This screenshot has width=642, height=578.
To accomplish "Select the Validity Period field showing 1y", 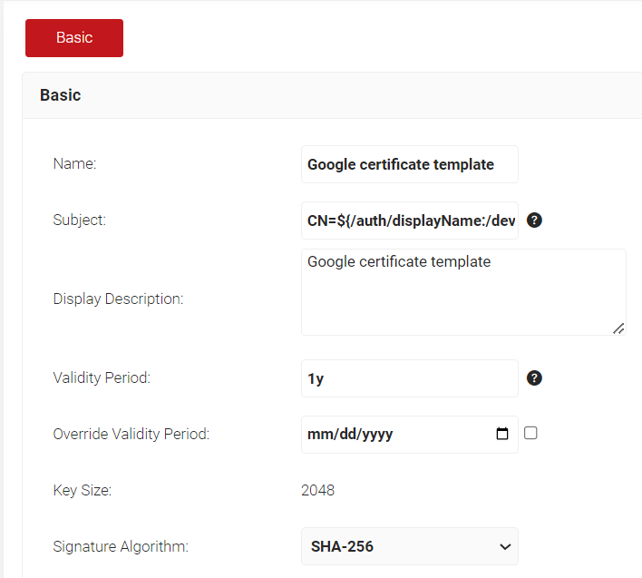I will [x=409, y=378].
